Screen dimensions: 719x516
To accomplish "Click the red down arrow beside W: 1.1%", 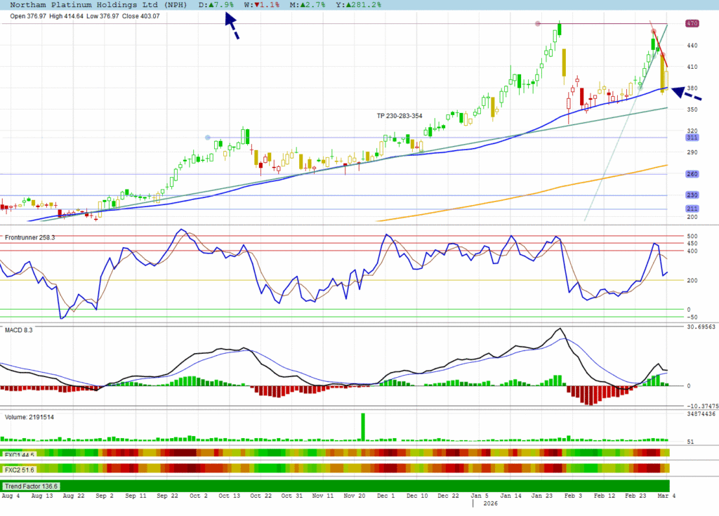I will (x=258, y=5).
